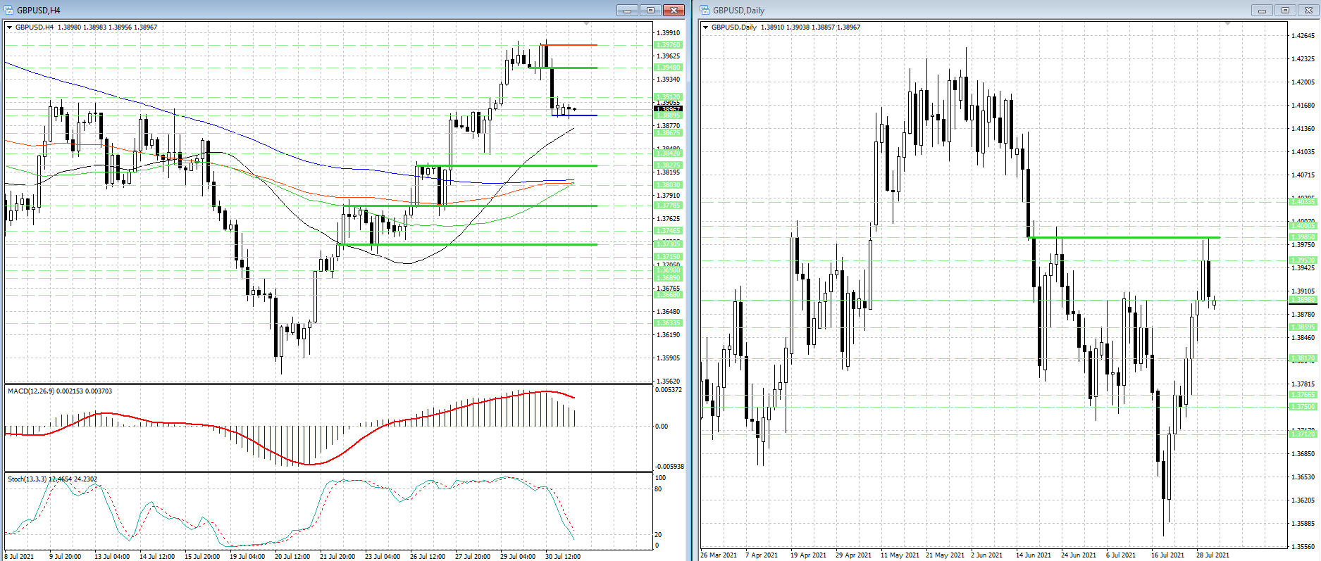Screen dimensions: 1321x561
Task: Click the 1.39760 level label on the H4 price axis
Action: click(x=669, y=45)
